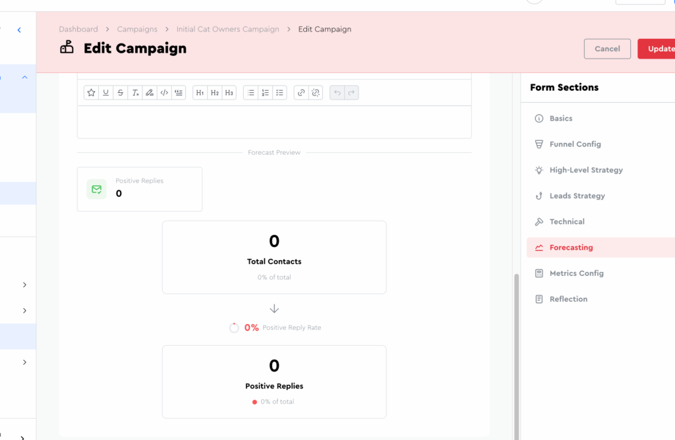Toggle underline formatting in the editor toolbar
Screen dimensions: 675x440
105,93
